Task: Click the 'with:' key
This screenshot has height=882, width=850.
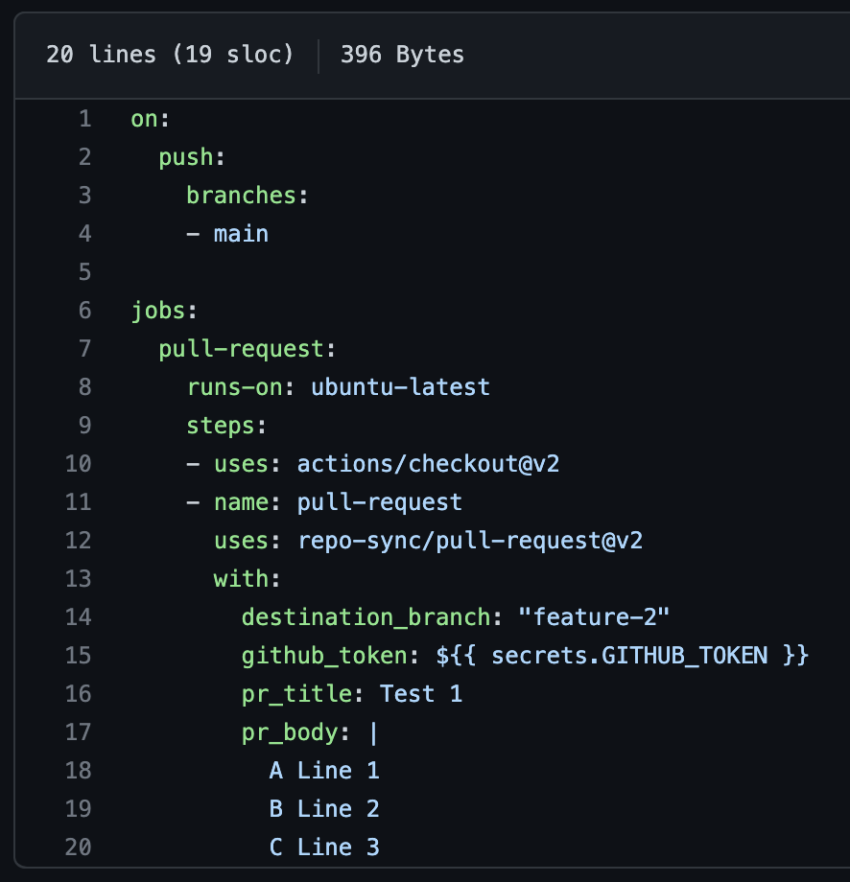Action: click(248, 578)
